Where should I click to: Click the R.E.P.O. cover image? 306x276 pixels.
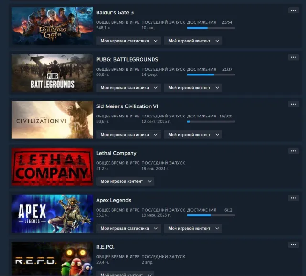[53, 258]
